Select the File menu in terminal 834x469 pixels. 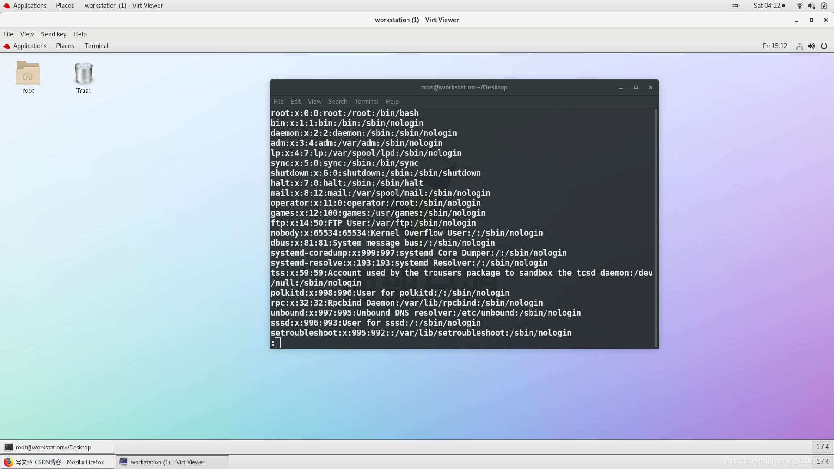click(278, 101)
